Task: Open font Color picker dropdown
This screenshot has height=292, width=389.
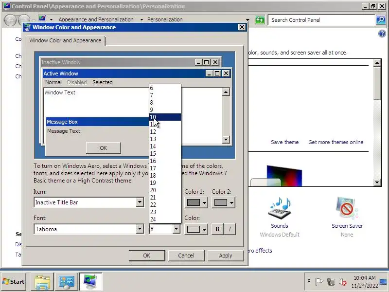Action: click(x=197, y=229)
